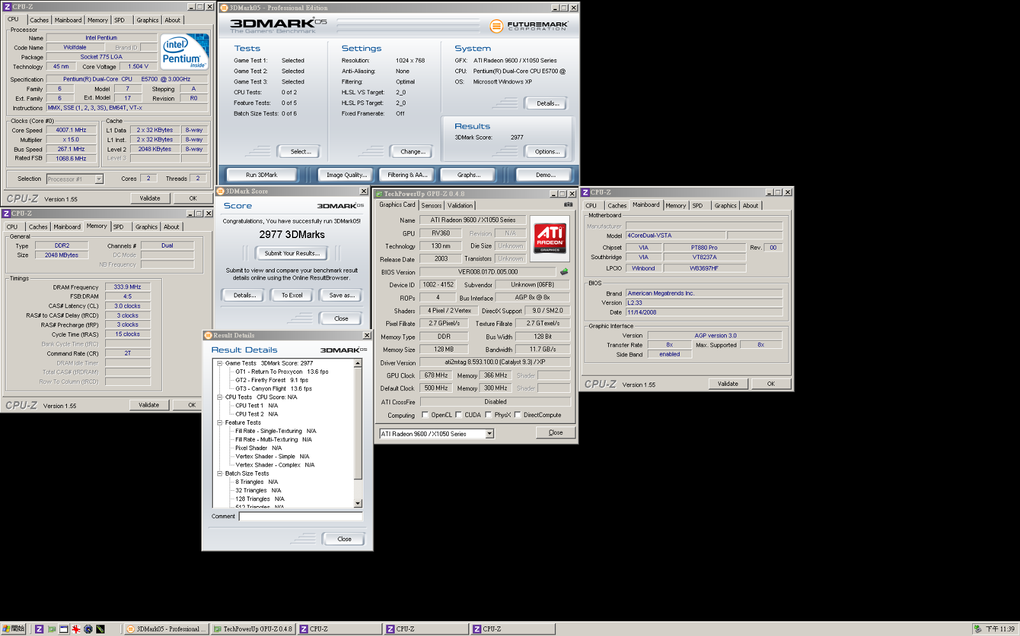The image size is (1020, 636).
Task: Open the Start menu button
Action: tap(13, 629)
